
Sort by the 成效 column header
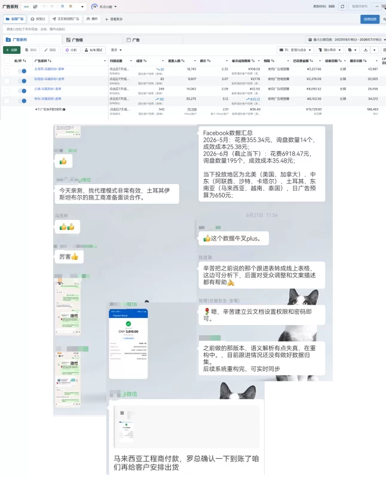point(142,61)
